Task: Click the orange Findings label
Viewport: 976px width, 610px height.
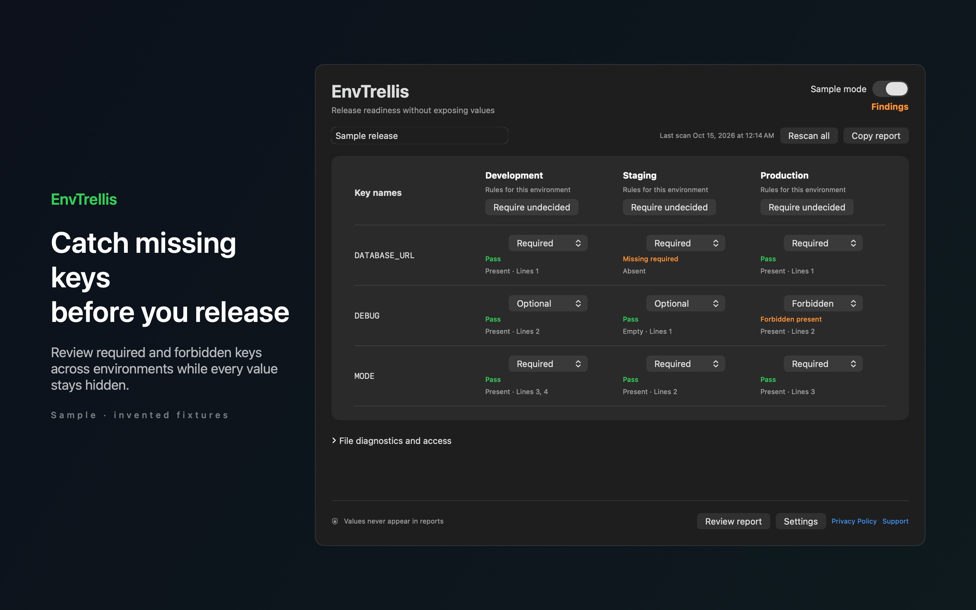Action: (890, 106)
